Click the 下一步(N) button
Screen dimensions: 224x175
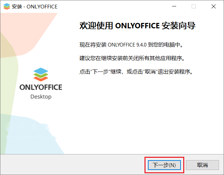[x=164, y=165]
